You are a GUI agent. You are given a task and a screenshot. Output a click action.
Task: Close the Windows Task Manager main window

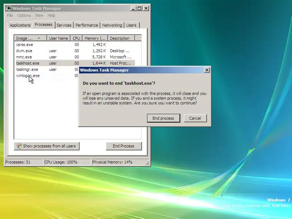pos(146,8)
